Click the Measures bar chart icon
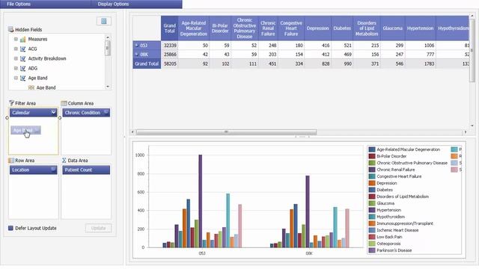Image resolution: width=479 pixels, height=269 pixels. (23, 40)
